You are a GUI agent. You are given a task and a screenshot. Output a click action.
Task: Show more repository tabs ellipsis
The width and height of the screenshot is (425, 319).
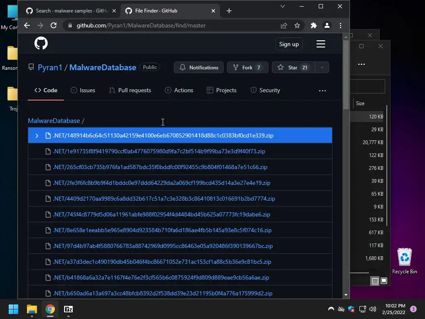pos(322,91)
